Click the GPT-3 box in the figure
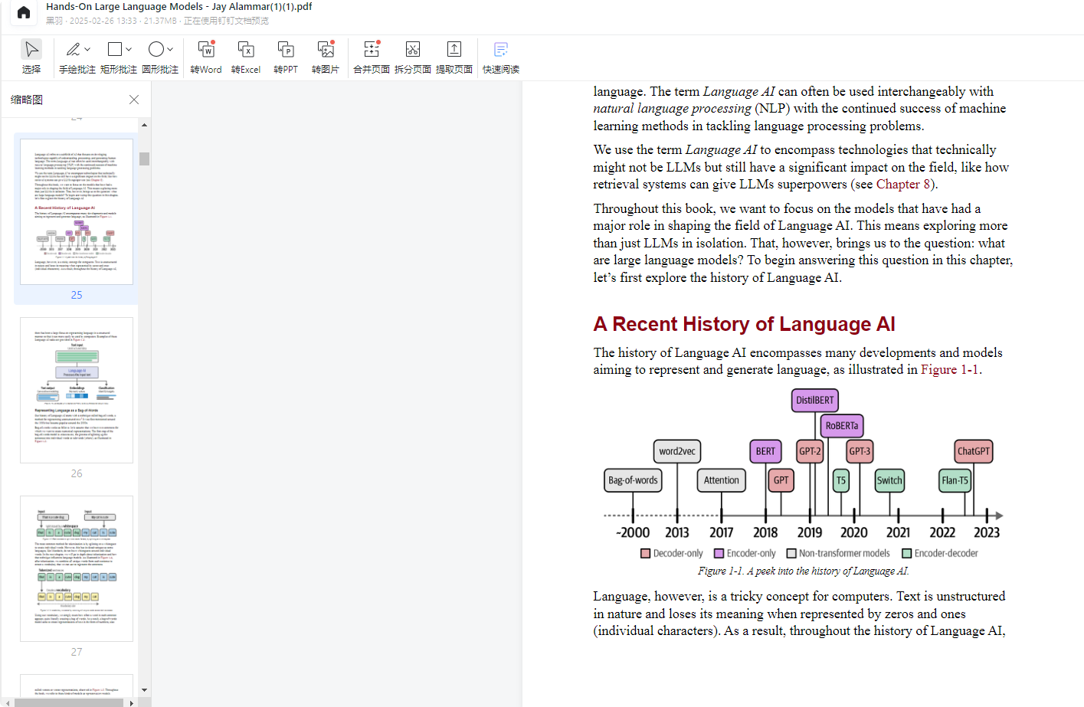This screenshot has width=1084, height=707. (x=860, y=451)
